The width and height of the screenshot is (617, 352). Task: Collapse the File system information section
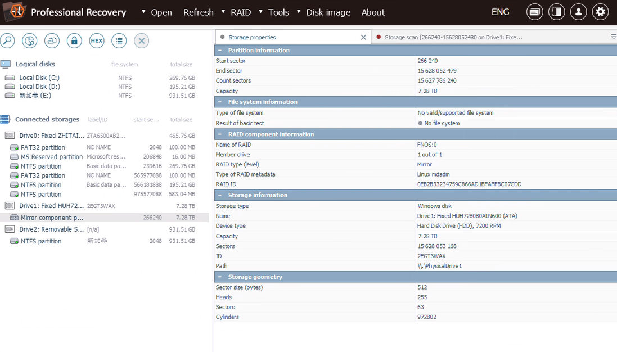pyautogui.click(x=220, y=102)
